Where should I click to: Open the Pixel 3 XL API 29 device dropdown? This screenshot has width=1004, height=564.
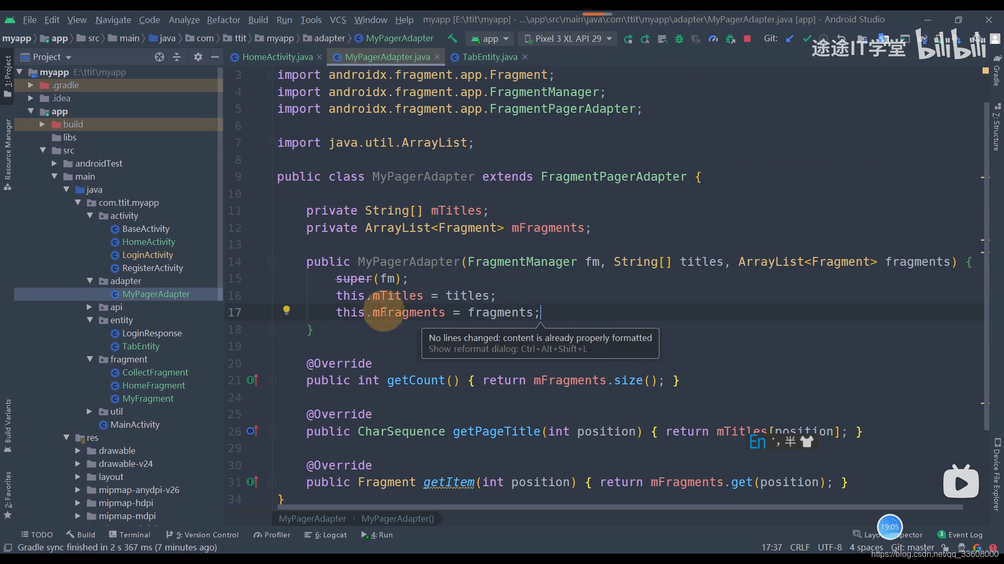coord(568,39)
